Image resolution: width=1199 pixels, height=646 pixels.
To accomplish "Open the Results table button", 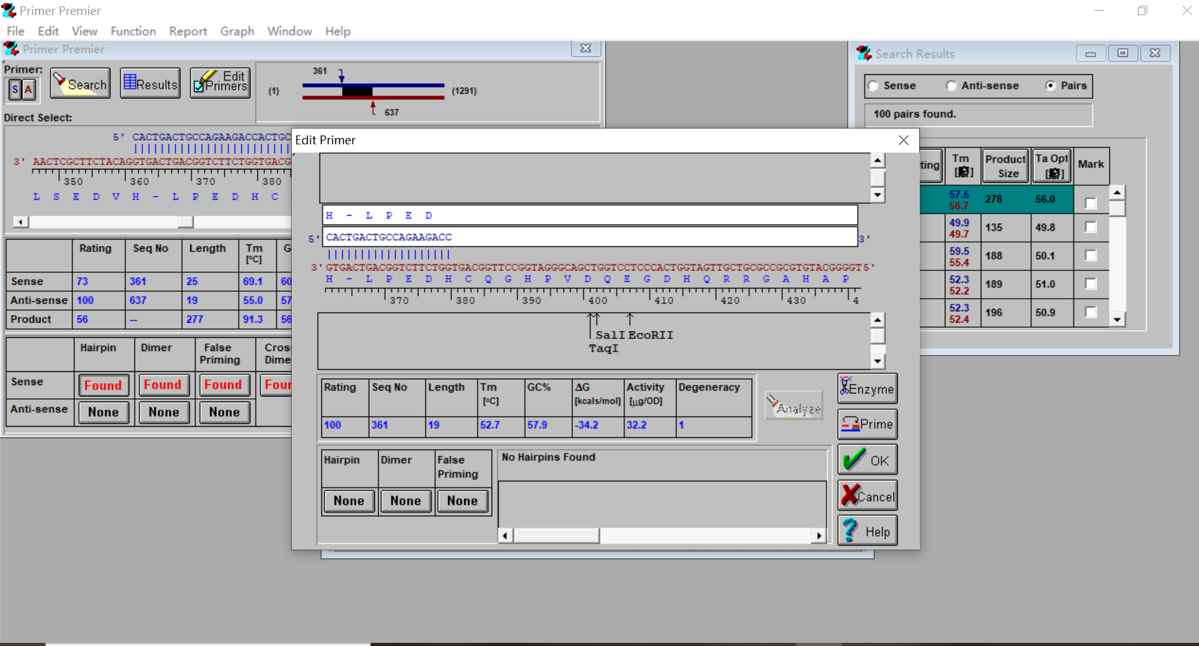I will coord(150,83).
